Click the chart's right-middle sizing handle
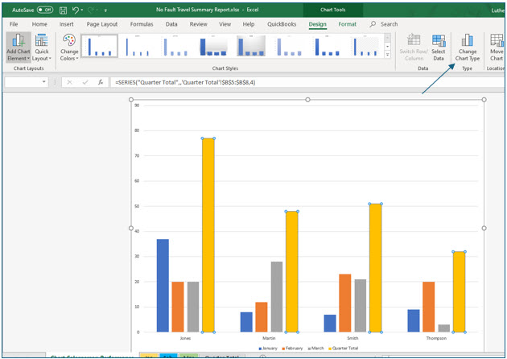This screenshot has width=507, height=359. click(x=484, y=228)
